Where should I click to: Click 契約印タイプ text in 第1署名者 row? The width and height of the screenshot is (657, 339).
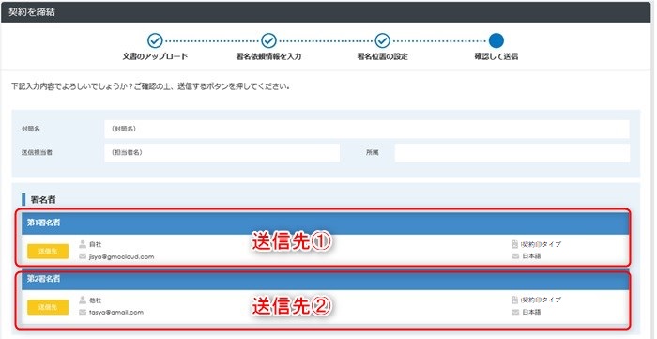(x=541, y=244)
